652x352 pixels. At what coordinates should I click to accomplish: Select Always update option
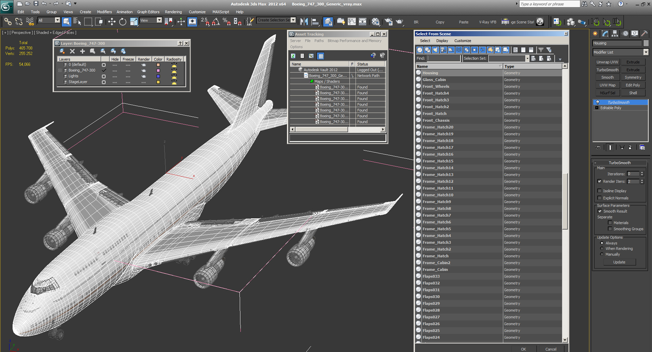pos(602,243)
